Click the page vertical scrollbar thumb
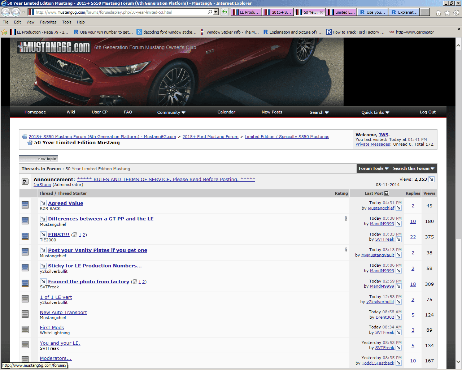The image size is (462, 370). [x=458, y=145]
